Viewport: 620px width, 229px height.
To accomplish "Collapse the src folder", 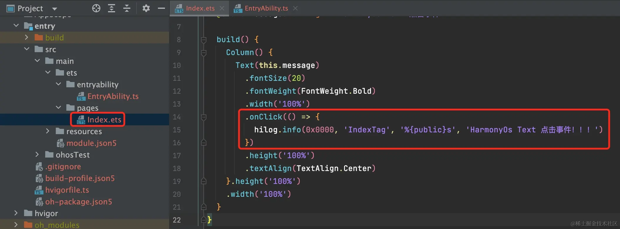I will [27, 49].
